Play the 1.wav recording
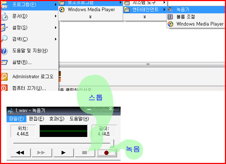This screenshot has height=164, width=226. coord(63,153)
